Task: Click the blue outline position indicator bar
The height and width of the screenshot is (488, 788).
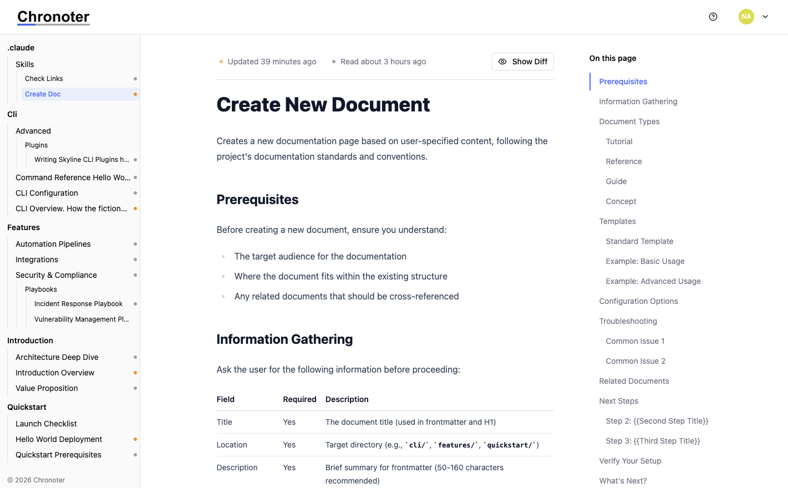Action: pyautogui.click(x=590, y=82)
